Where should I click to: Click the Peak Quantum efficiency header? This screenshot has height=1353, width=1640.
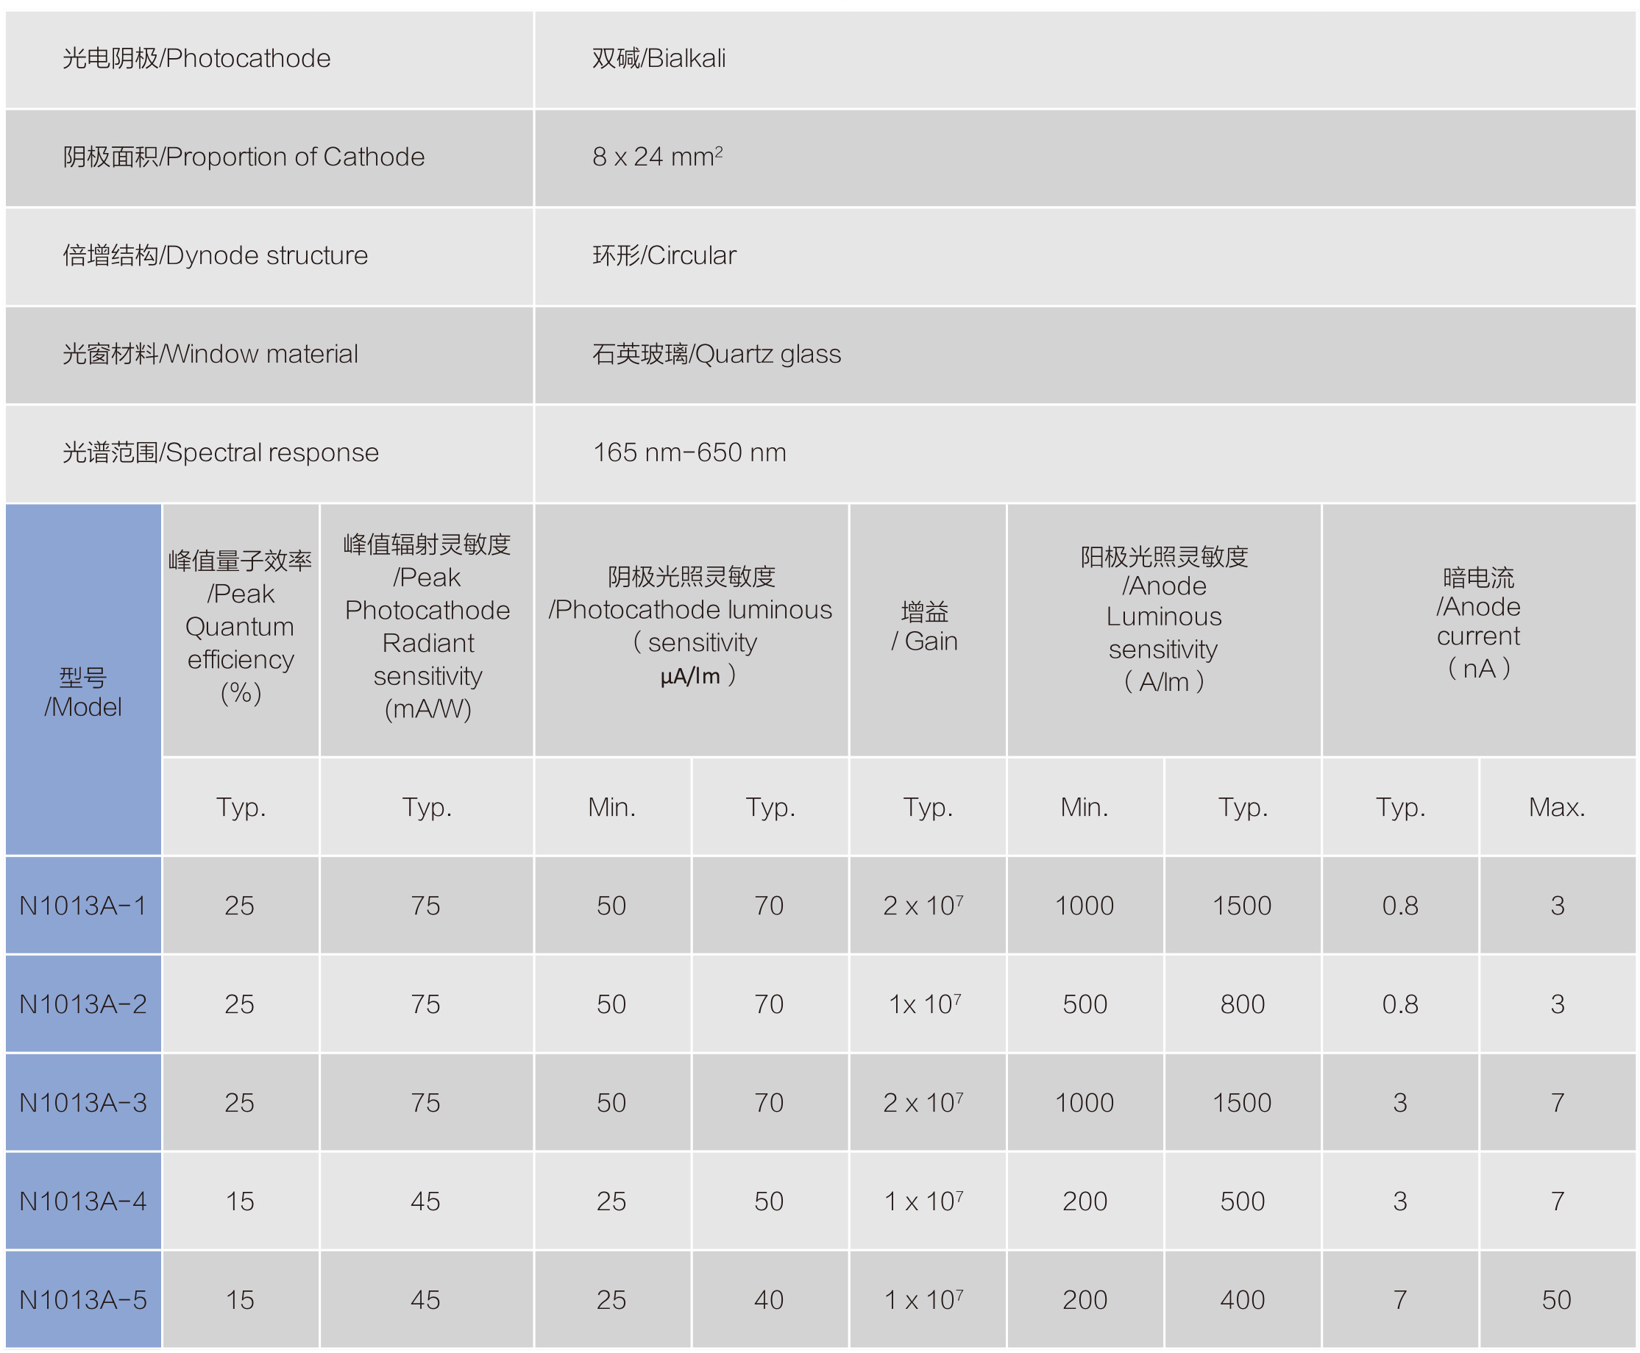(240, 627)
